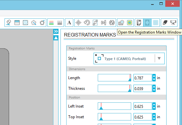
Task: Open the Text Style window
Action: pos(69,23)
